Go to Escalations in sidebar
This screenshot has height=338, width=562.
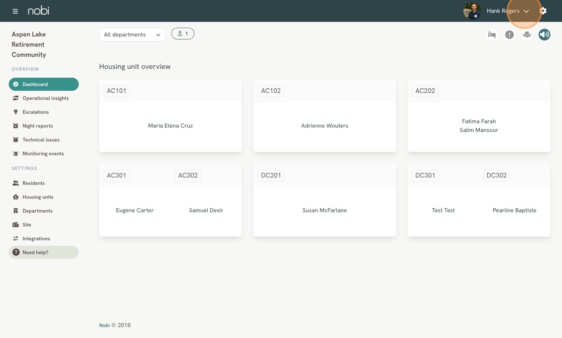click(x=35, y=112)
